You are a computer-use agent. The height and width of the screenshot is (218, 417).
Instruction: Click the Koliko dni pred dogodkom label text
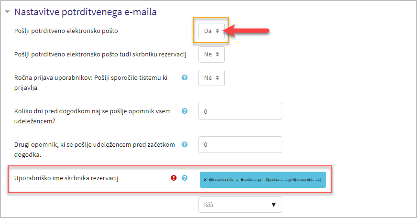(92, 116)
